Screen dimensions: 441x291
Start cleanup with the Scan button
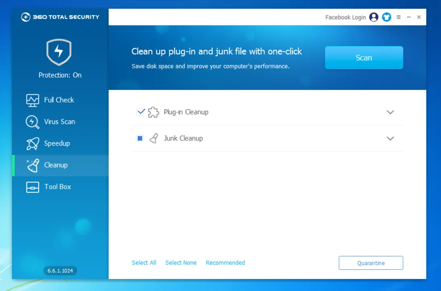pyautogui.click(x=364, y=58)
